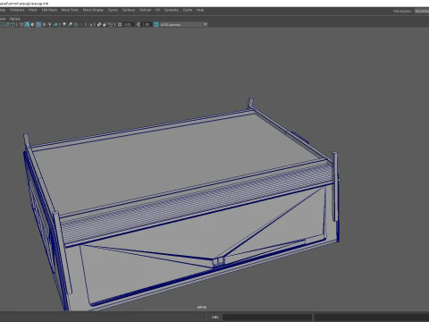Open the Generate menu
Image resolution: width=429 pixels, height=322 pixels.
tap(172, 10)
